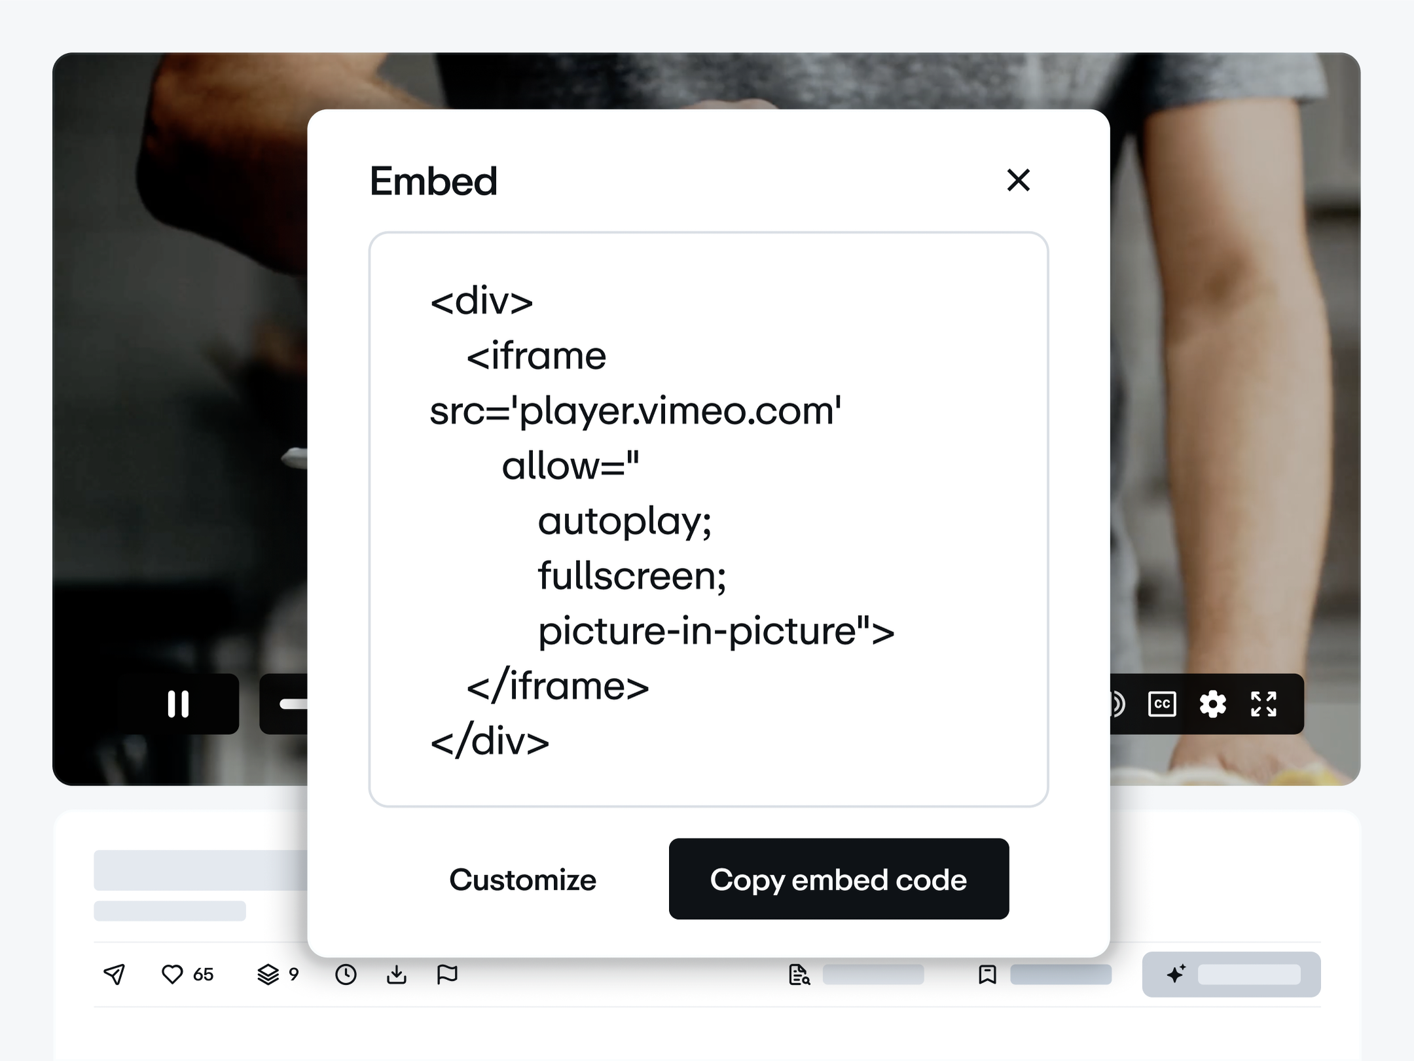This screenshot has height=1061, width=1414.
Task: Download the video
Action: click(x=397, y=975)
